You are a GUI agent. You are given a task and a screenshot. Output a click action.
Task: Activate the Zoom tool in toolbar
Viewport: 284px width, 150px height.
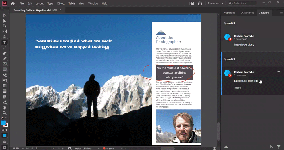[x=5, y=113]
